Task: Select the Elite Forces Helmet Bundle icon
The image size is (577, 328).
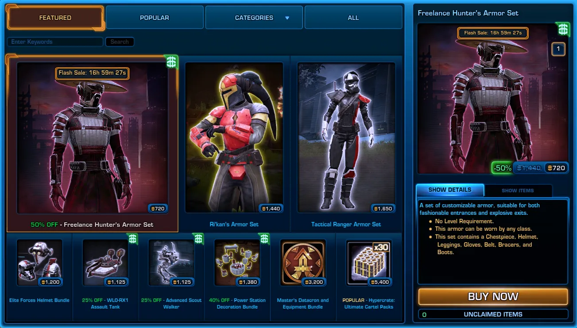Action: tap(39, 263)
